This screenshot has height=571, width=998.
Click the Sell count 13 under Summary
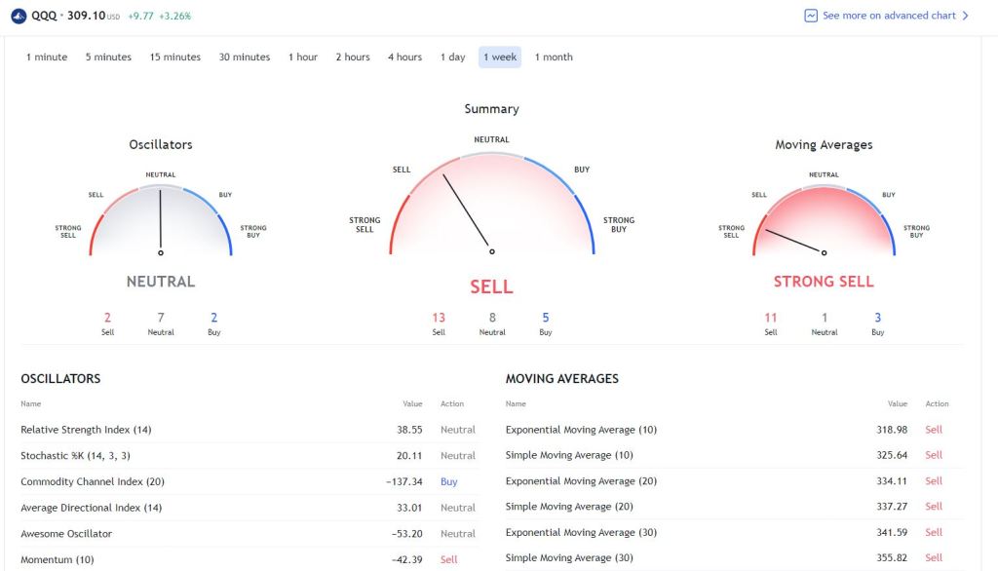(x=439, y=318)
